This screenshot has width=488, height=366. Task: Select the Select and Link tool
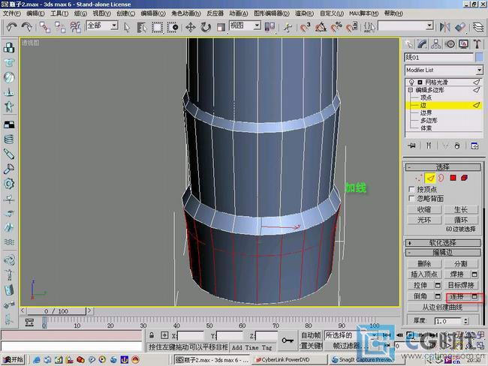coord(44,27)
